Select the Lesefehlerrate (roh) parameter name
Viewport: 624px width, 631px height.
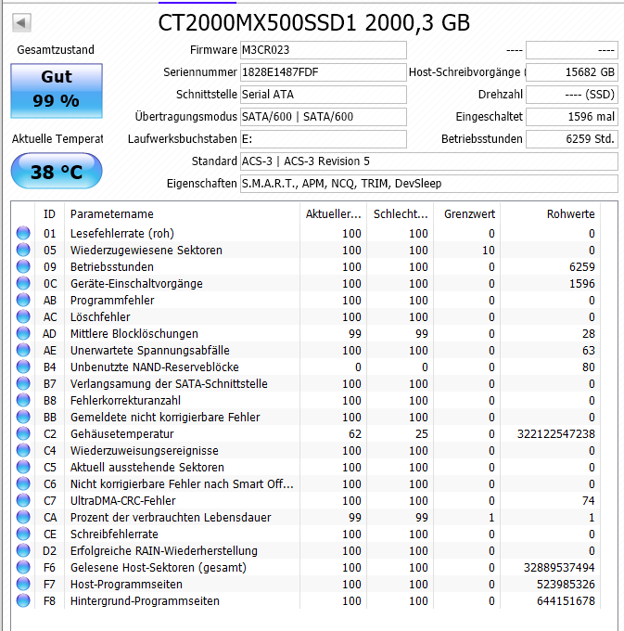pos(122,234)
